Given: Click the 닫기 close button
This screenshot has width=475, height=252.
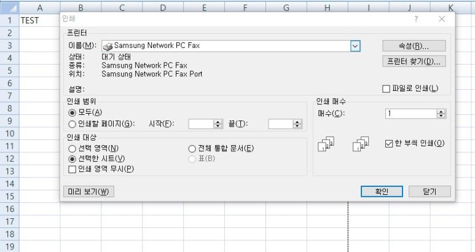Looking at the screenshot, I should 430,191.
